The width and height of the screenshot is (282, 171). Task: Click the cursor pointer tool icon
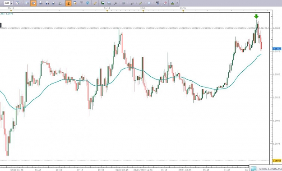click(81, 3)
